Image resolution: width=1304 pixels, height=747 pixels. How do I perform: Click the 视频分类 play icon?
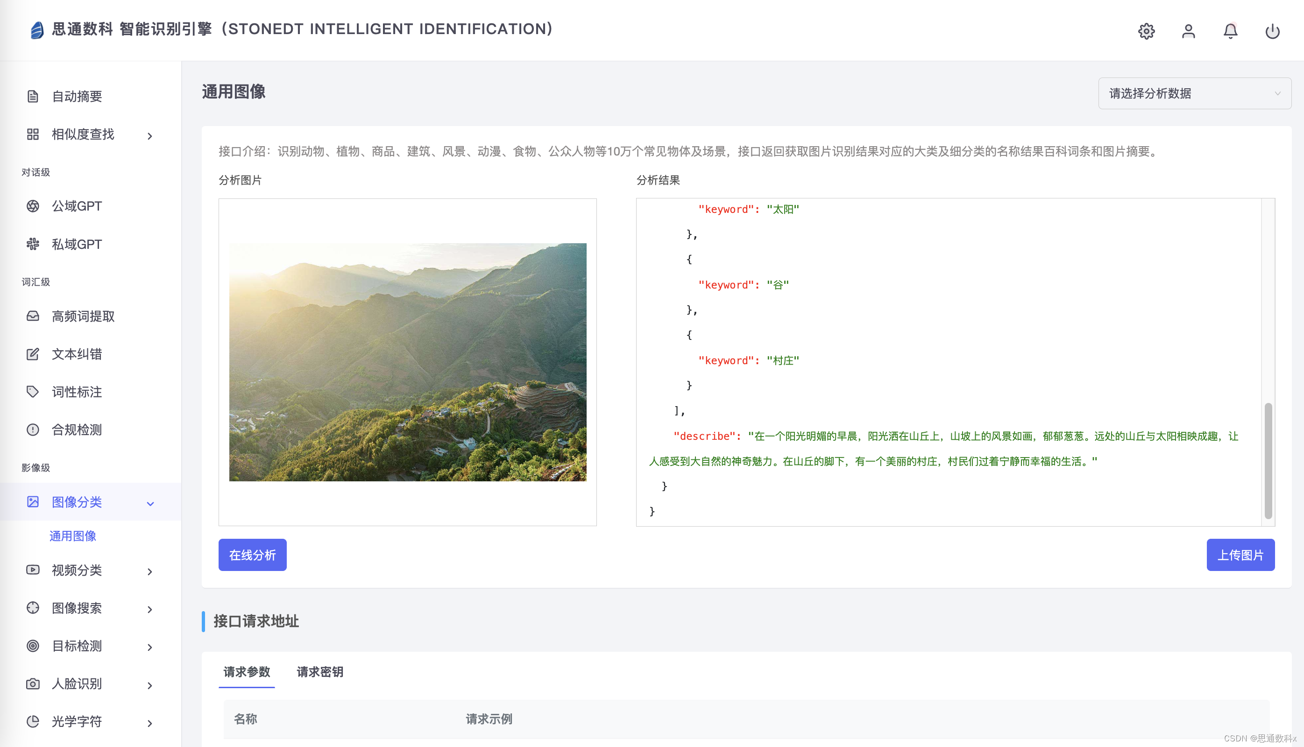pos(33,570)
